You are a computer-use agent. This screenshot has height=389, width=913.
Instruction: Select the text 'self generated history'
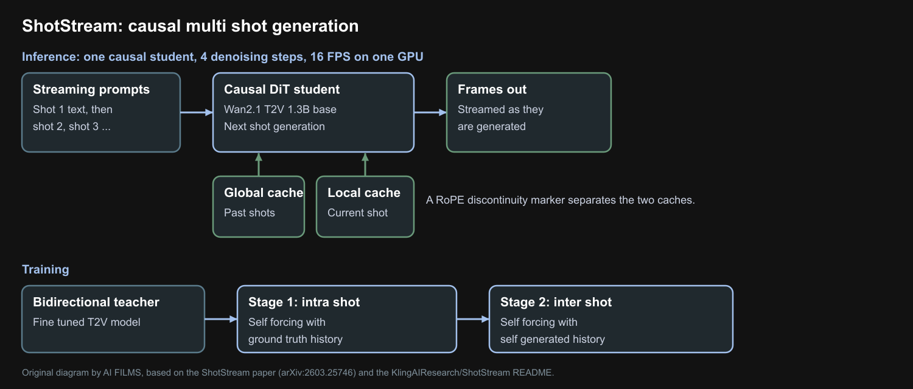553,339
